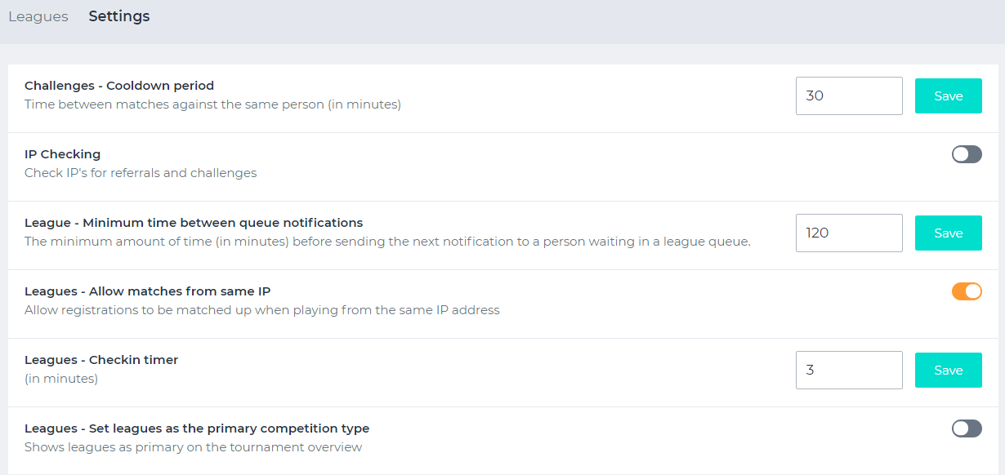
Task: Click the 'Set leagues as the primary competition type' title
Action: tap(197, 428)
